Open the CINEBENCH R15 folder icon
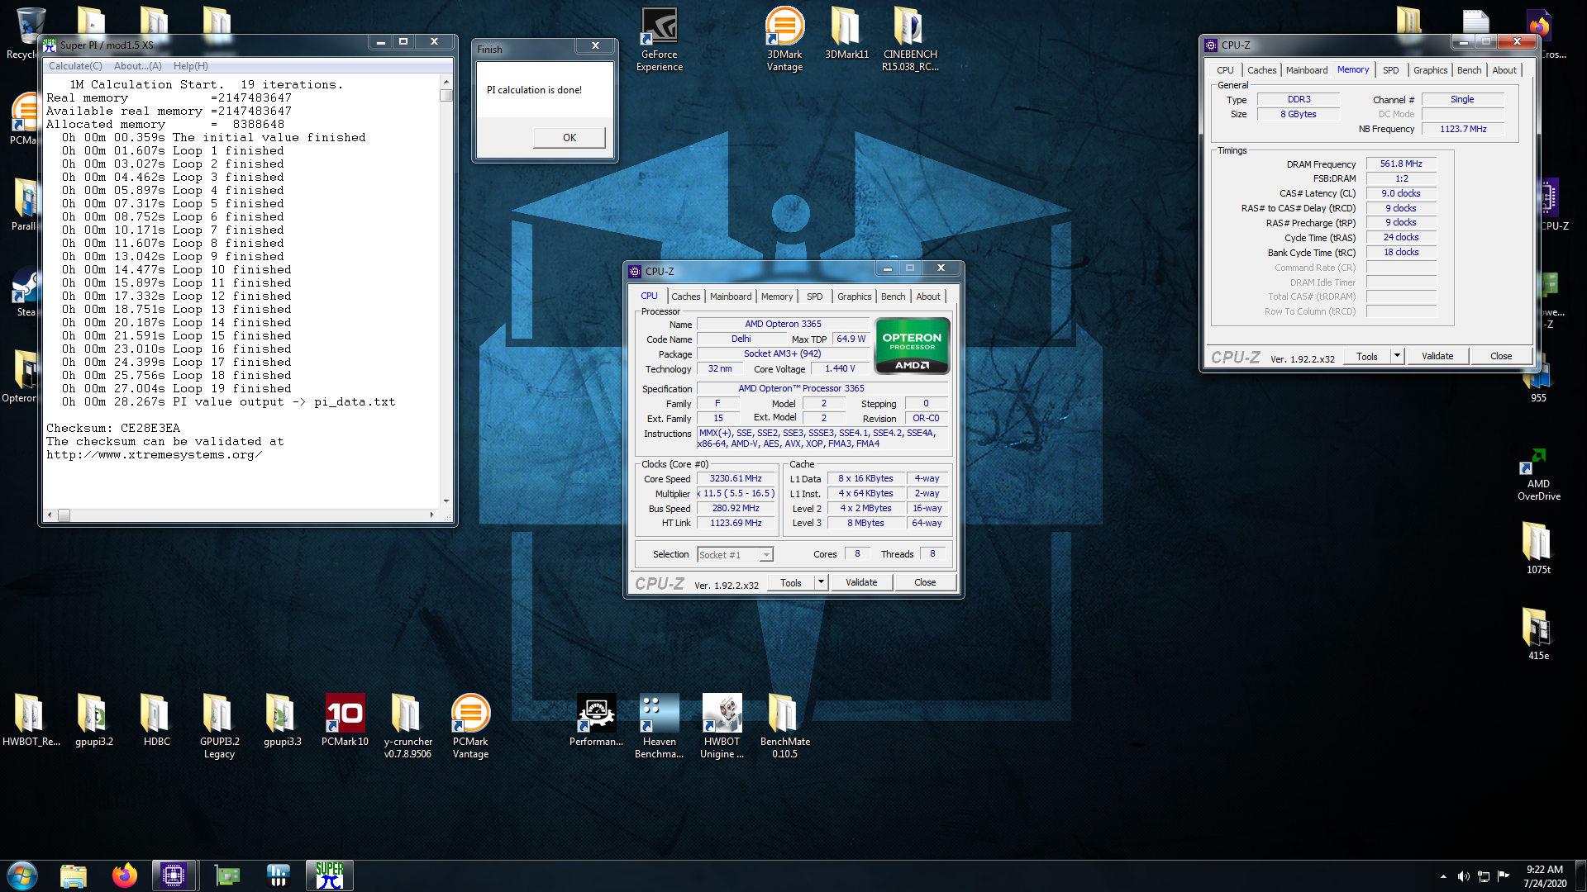 pyautogui.click(x=909, y=40)
